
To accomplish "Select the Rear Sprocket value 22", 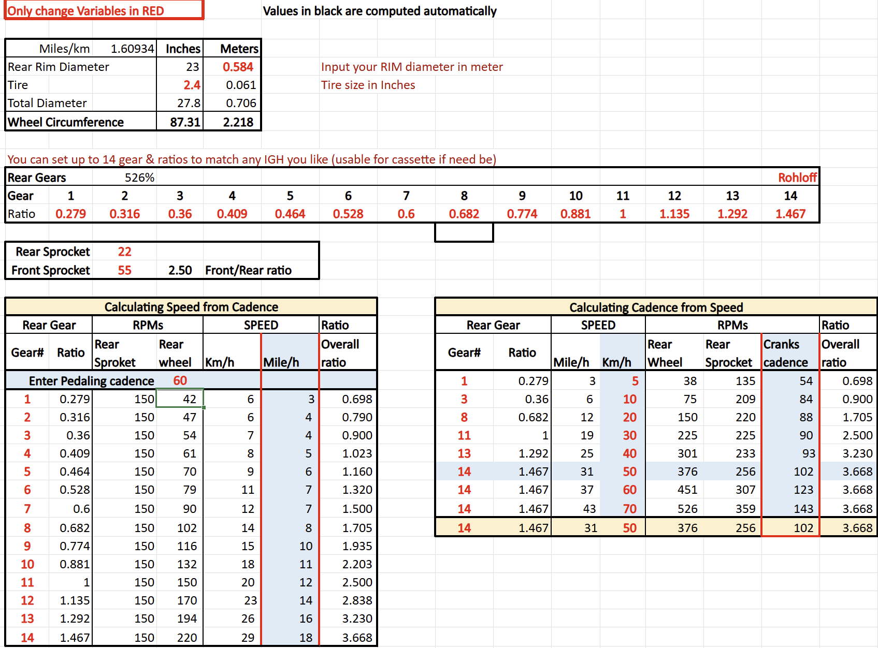I will (124, 252).
